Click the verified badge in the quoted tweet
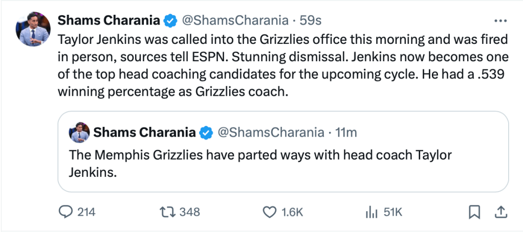This screenshot has width=523, height=232. pos(206,133)
